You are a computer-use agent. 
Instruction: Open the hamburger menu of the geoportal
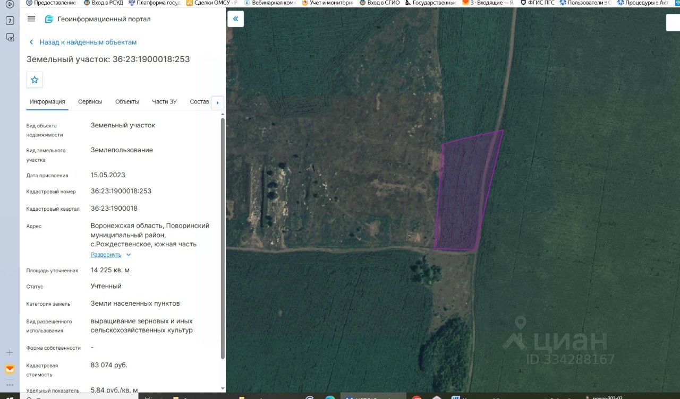coord(31,19)
